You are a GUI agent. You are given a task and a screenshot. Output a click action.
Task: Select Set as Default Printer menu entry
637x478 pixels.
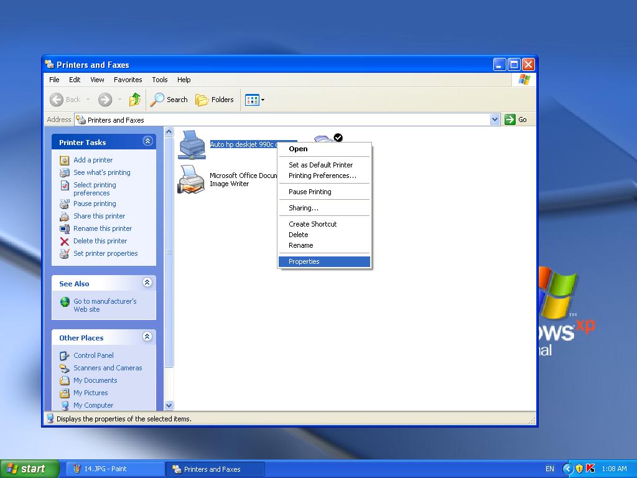pyautogui.click(x=320, y=165)
